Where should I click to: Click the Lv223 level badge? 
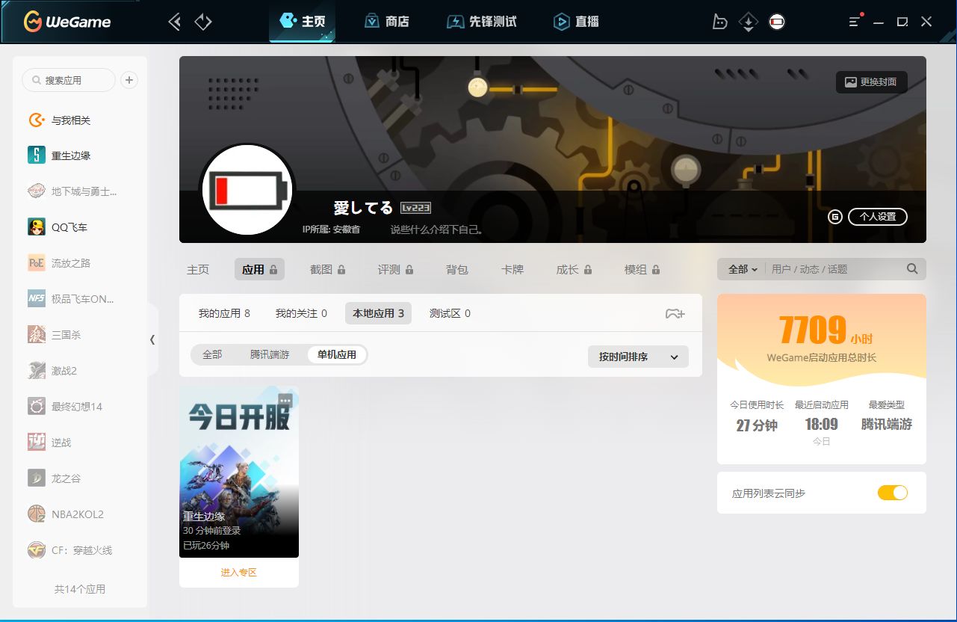coord(415,208)
